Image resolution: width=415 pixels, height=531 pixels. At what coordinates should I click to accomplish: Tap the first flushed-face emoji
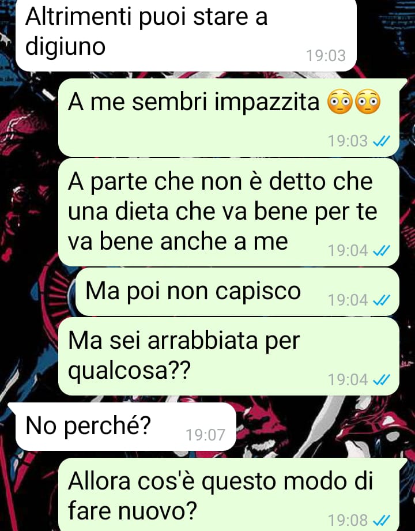click(x=340, y=101)
